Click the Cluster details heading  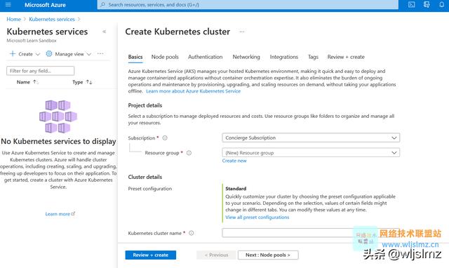145,177
